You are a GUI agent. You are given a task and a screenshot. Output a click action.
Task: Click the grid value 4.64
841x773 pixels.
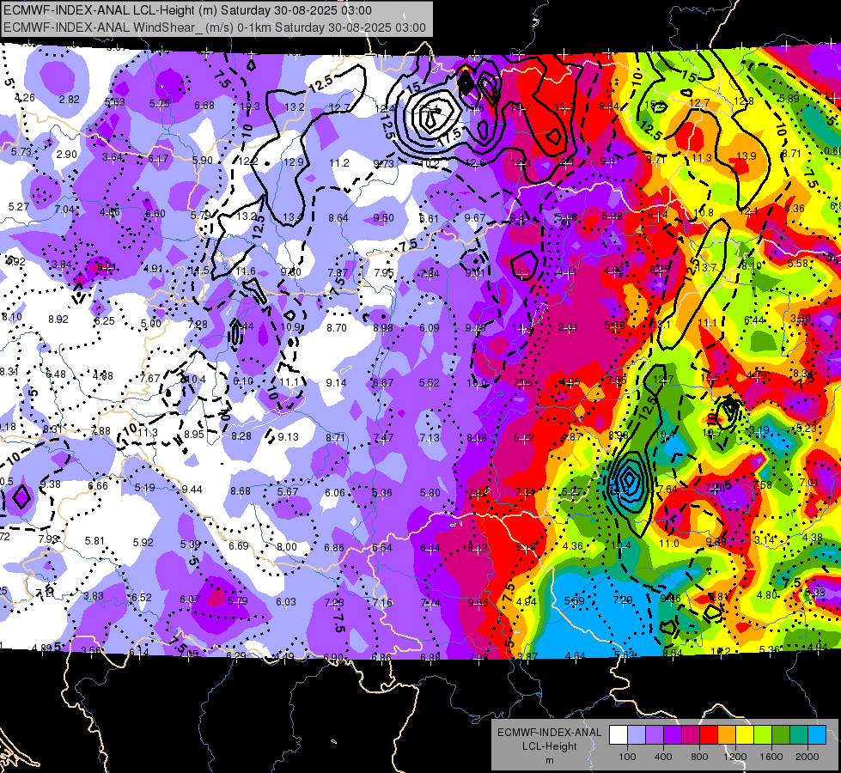coord(576,655)
